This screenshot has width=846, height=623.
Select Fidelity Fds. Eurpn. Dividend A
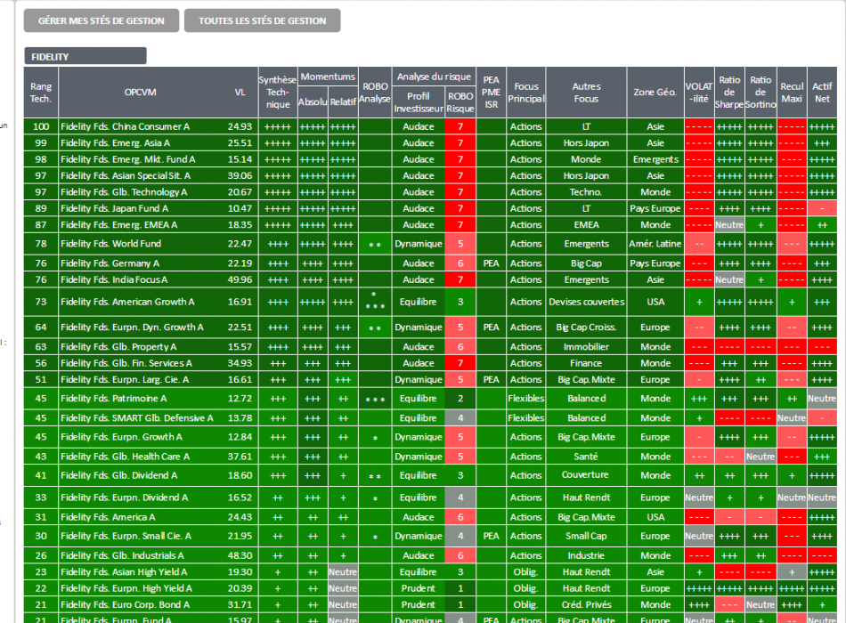[x=125, y=498]
